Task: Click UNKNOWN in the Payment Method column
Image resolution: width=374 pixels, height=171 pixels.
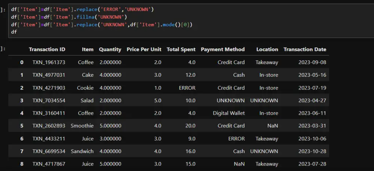Action: point(231,101)
